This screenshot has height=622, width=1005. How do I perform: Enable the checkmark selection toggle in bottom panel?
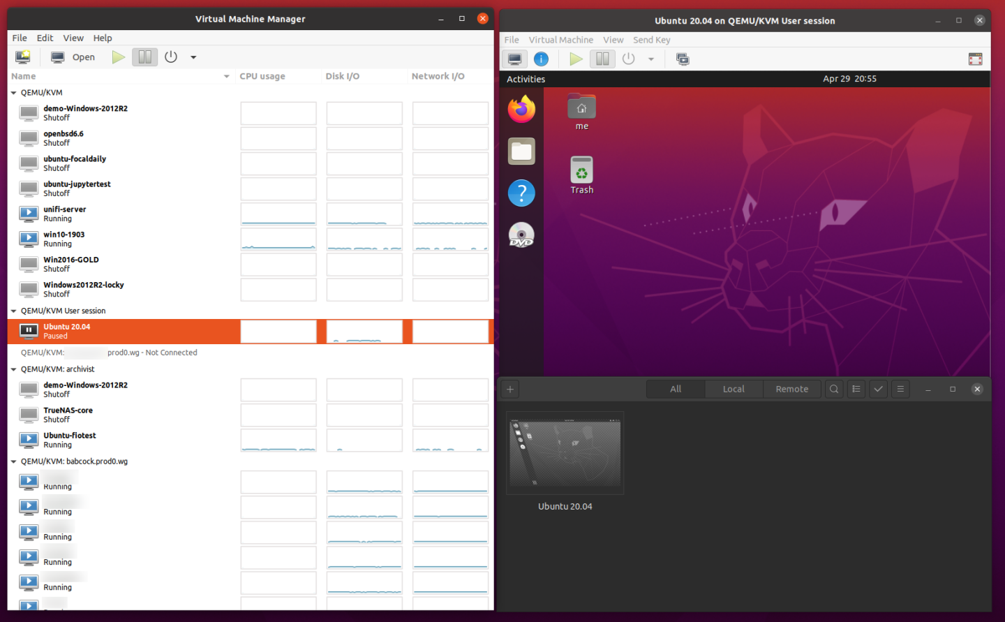click(878, 389)
